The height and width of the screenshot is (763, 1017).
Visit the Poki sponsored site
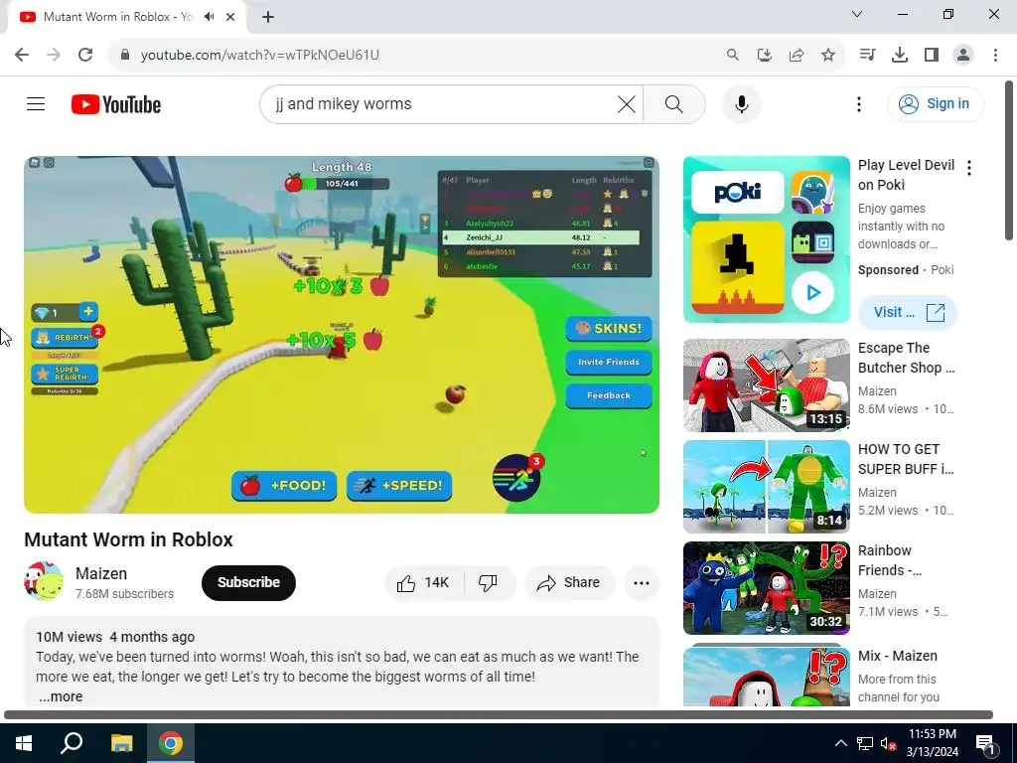908,312
